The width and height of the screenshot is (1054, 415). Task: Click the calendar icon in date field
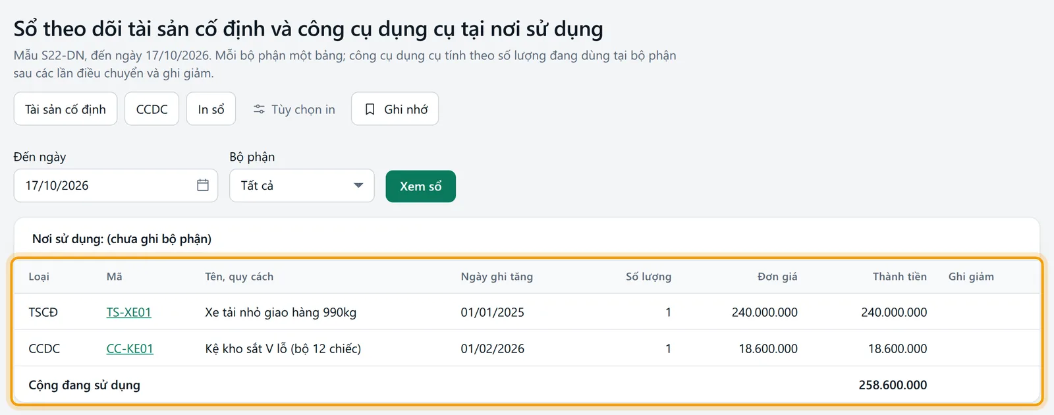point(203,185)
